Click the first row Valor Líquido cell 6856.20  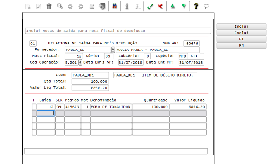pos(188,107)
